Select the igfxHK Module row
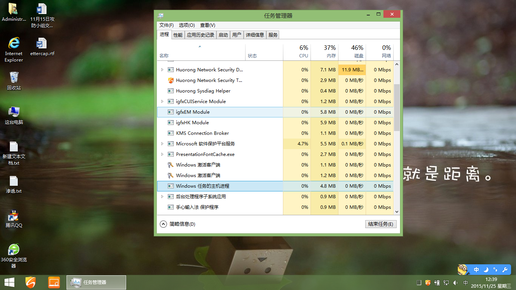The image size is (516, 290). click(x=275, y=123)
